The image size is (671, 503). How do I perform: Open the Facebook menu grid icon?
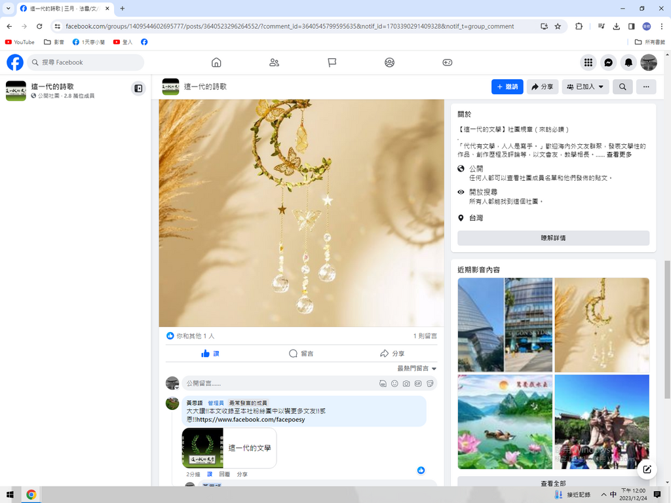[x=588, y=62]
